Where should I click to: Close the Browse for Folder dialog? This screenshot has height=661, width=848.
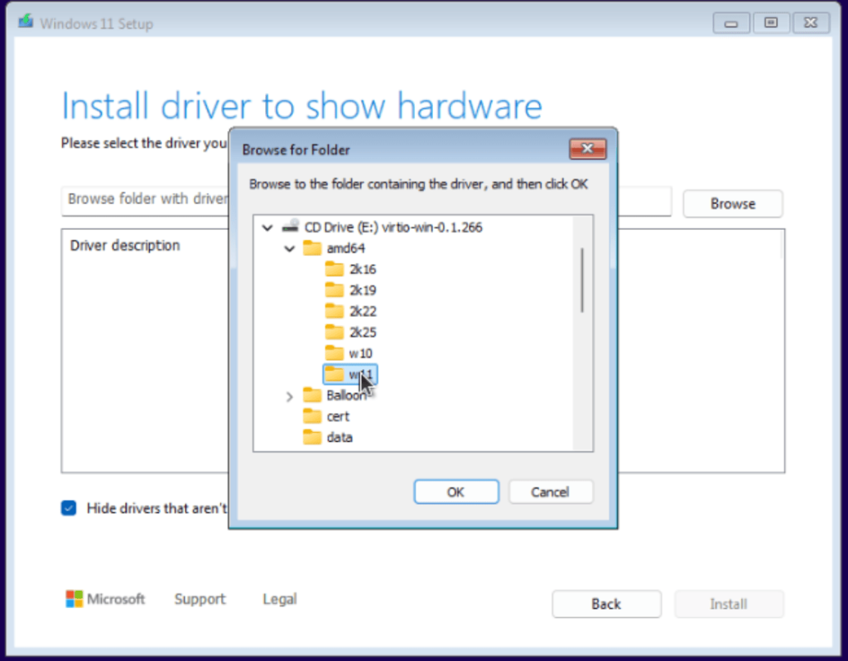click(588, 149)
